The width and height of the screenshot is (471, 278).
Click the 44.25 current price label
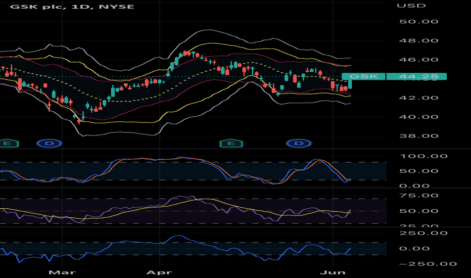(x=416, y=76)
